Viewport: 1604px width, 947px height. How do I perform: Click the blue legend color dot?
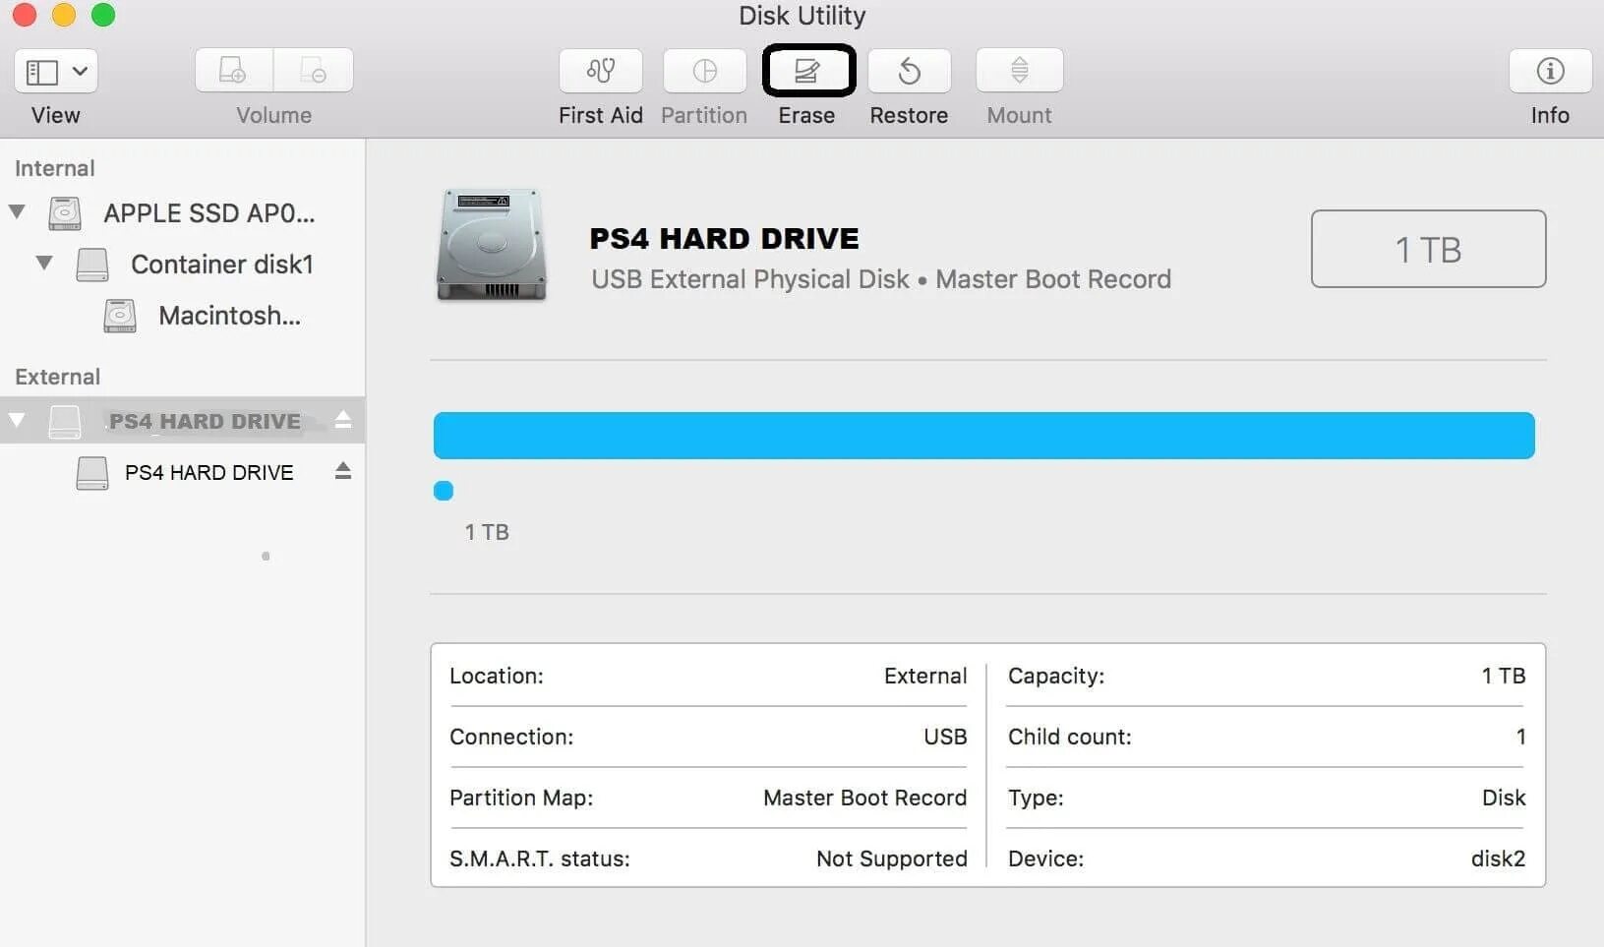(x=444, y=491)
